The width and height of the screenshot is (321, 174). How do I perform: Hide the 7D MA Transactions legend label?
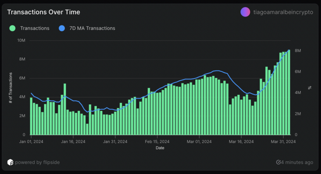coord(92,28)
